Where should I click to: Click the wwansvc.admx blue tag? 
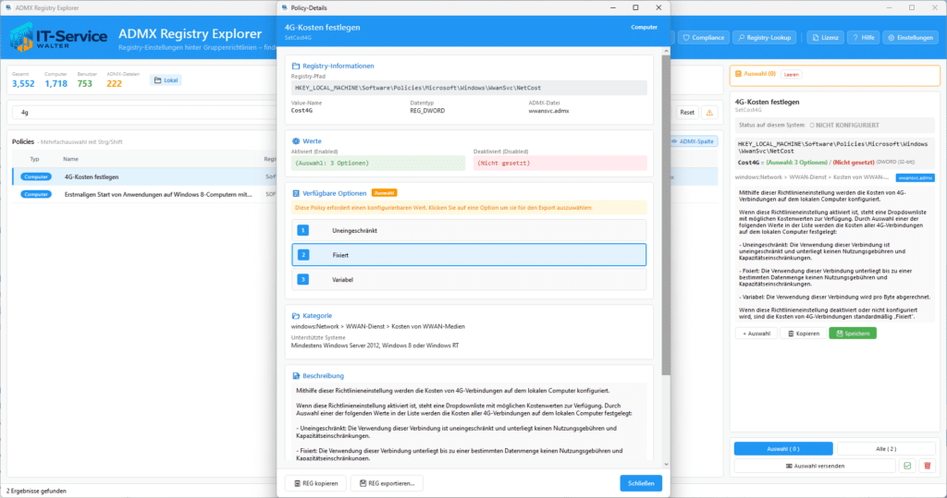coord(915,177)
